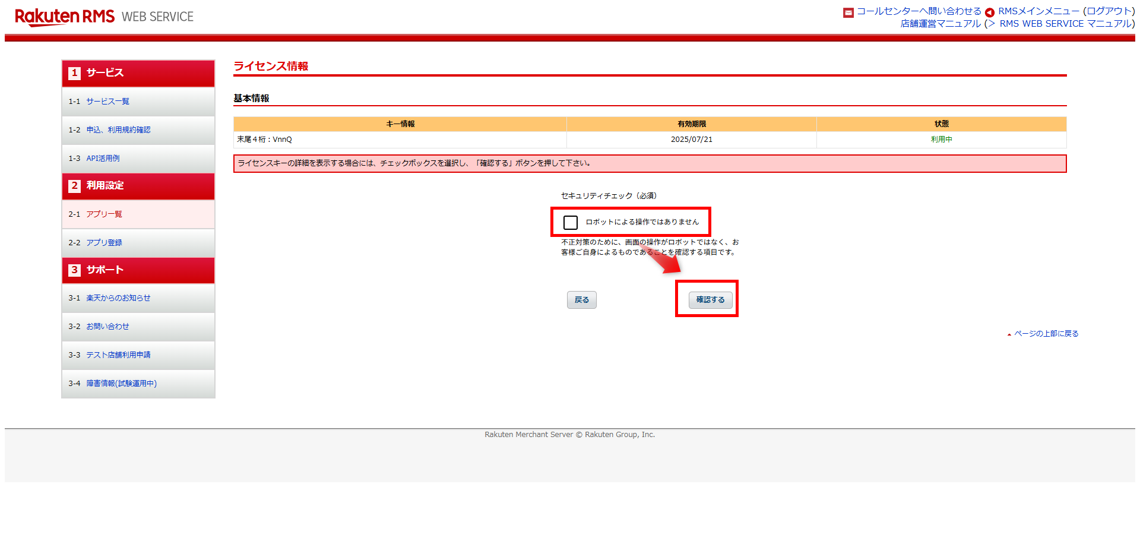
Task: Select お問い合わせ in the sidebar
Action: click(107, 327)
